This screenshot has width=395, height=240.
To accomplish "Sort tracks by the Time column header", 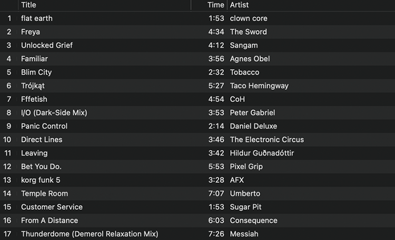I will tap(209, 5).
